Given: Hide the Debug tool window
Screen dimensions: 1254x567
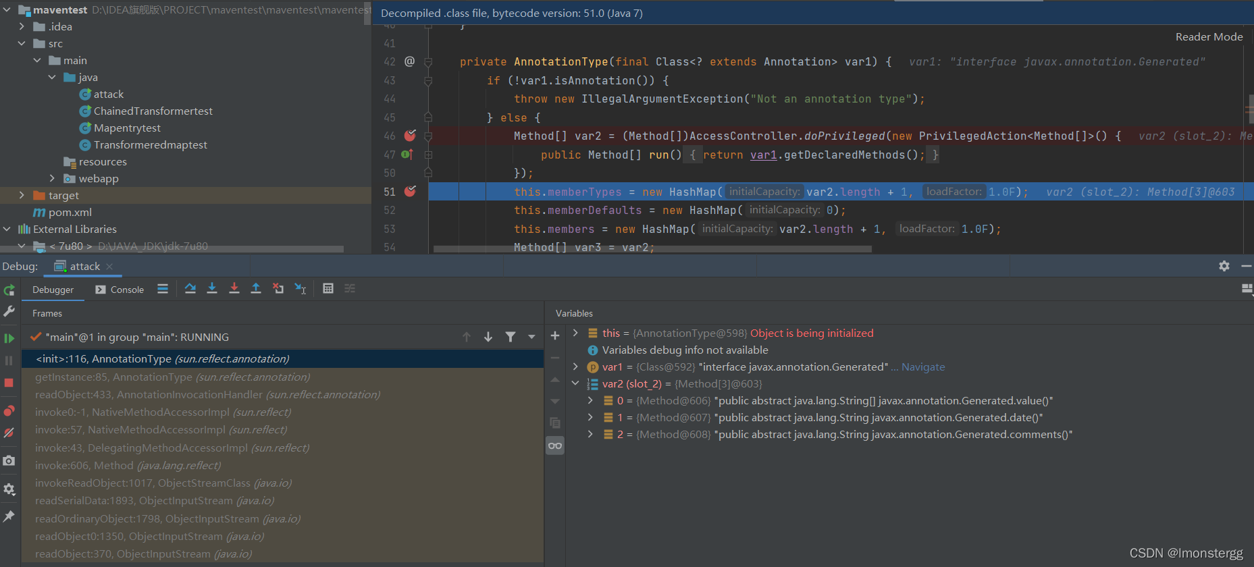Looking at the screenshot, I should (x=1246, y=266).
